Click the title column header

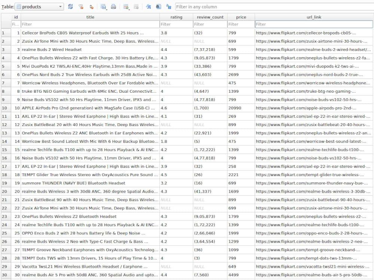tap(90, 17)
